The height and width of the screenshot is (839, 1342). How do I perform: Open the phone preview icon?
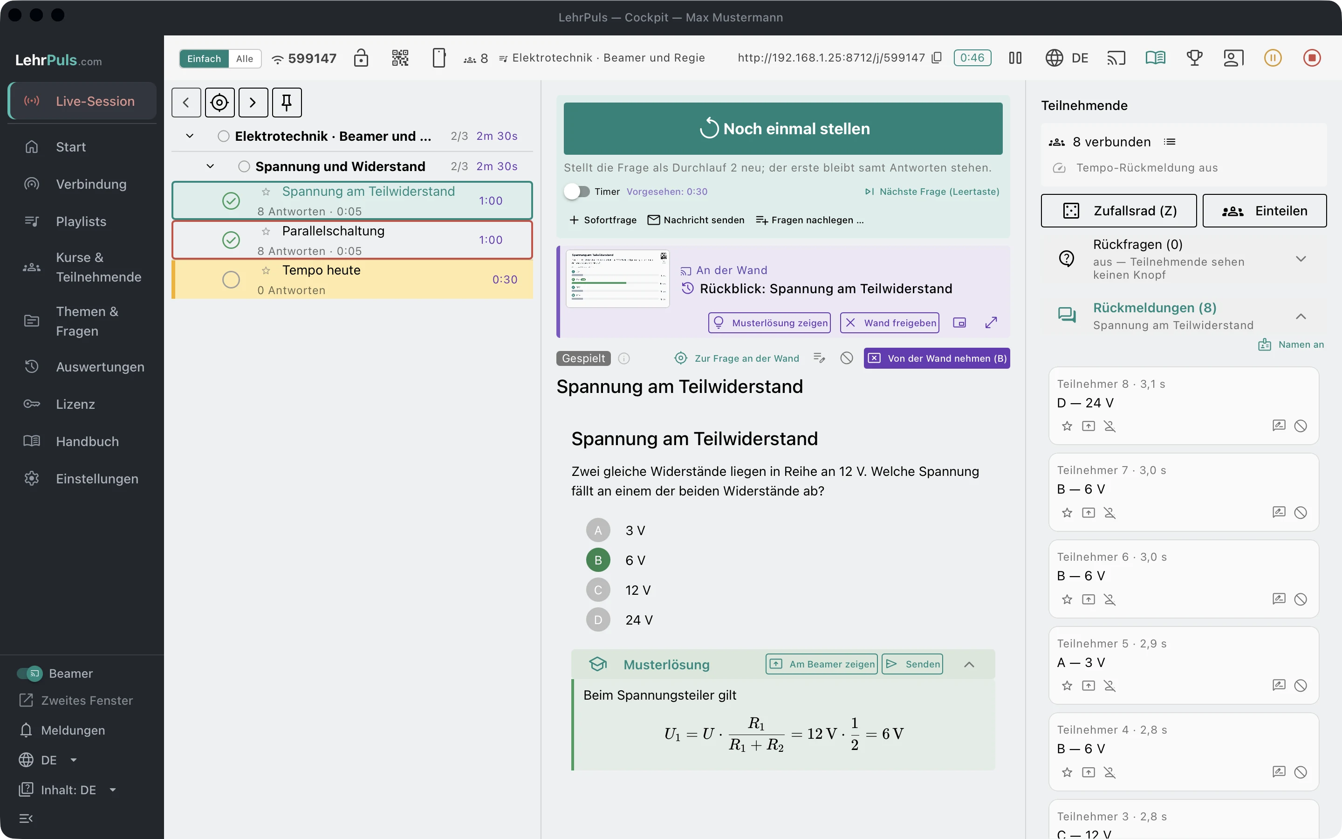point(438,58)
